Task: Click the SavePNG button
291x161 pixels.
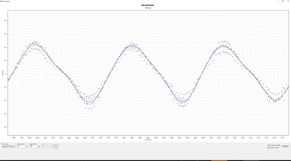Action: tap(285, 146)
